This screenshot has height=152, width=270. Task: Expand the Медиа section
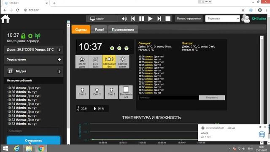pyautogui.click(x=34, y=71)
